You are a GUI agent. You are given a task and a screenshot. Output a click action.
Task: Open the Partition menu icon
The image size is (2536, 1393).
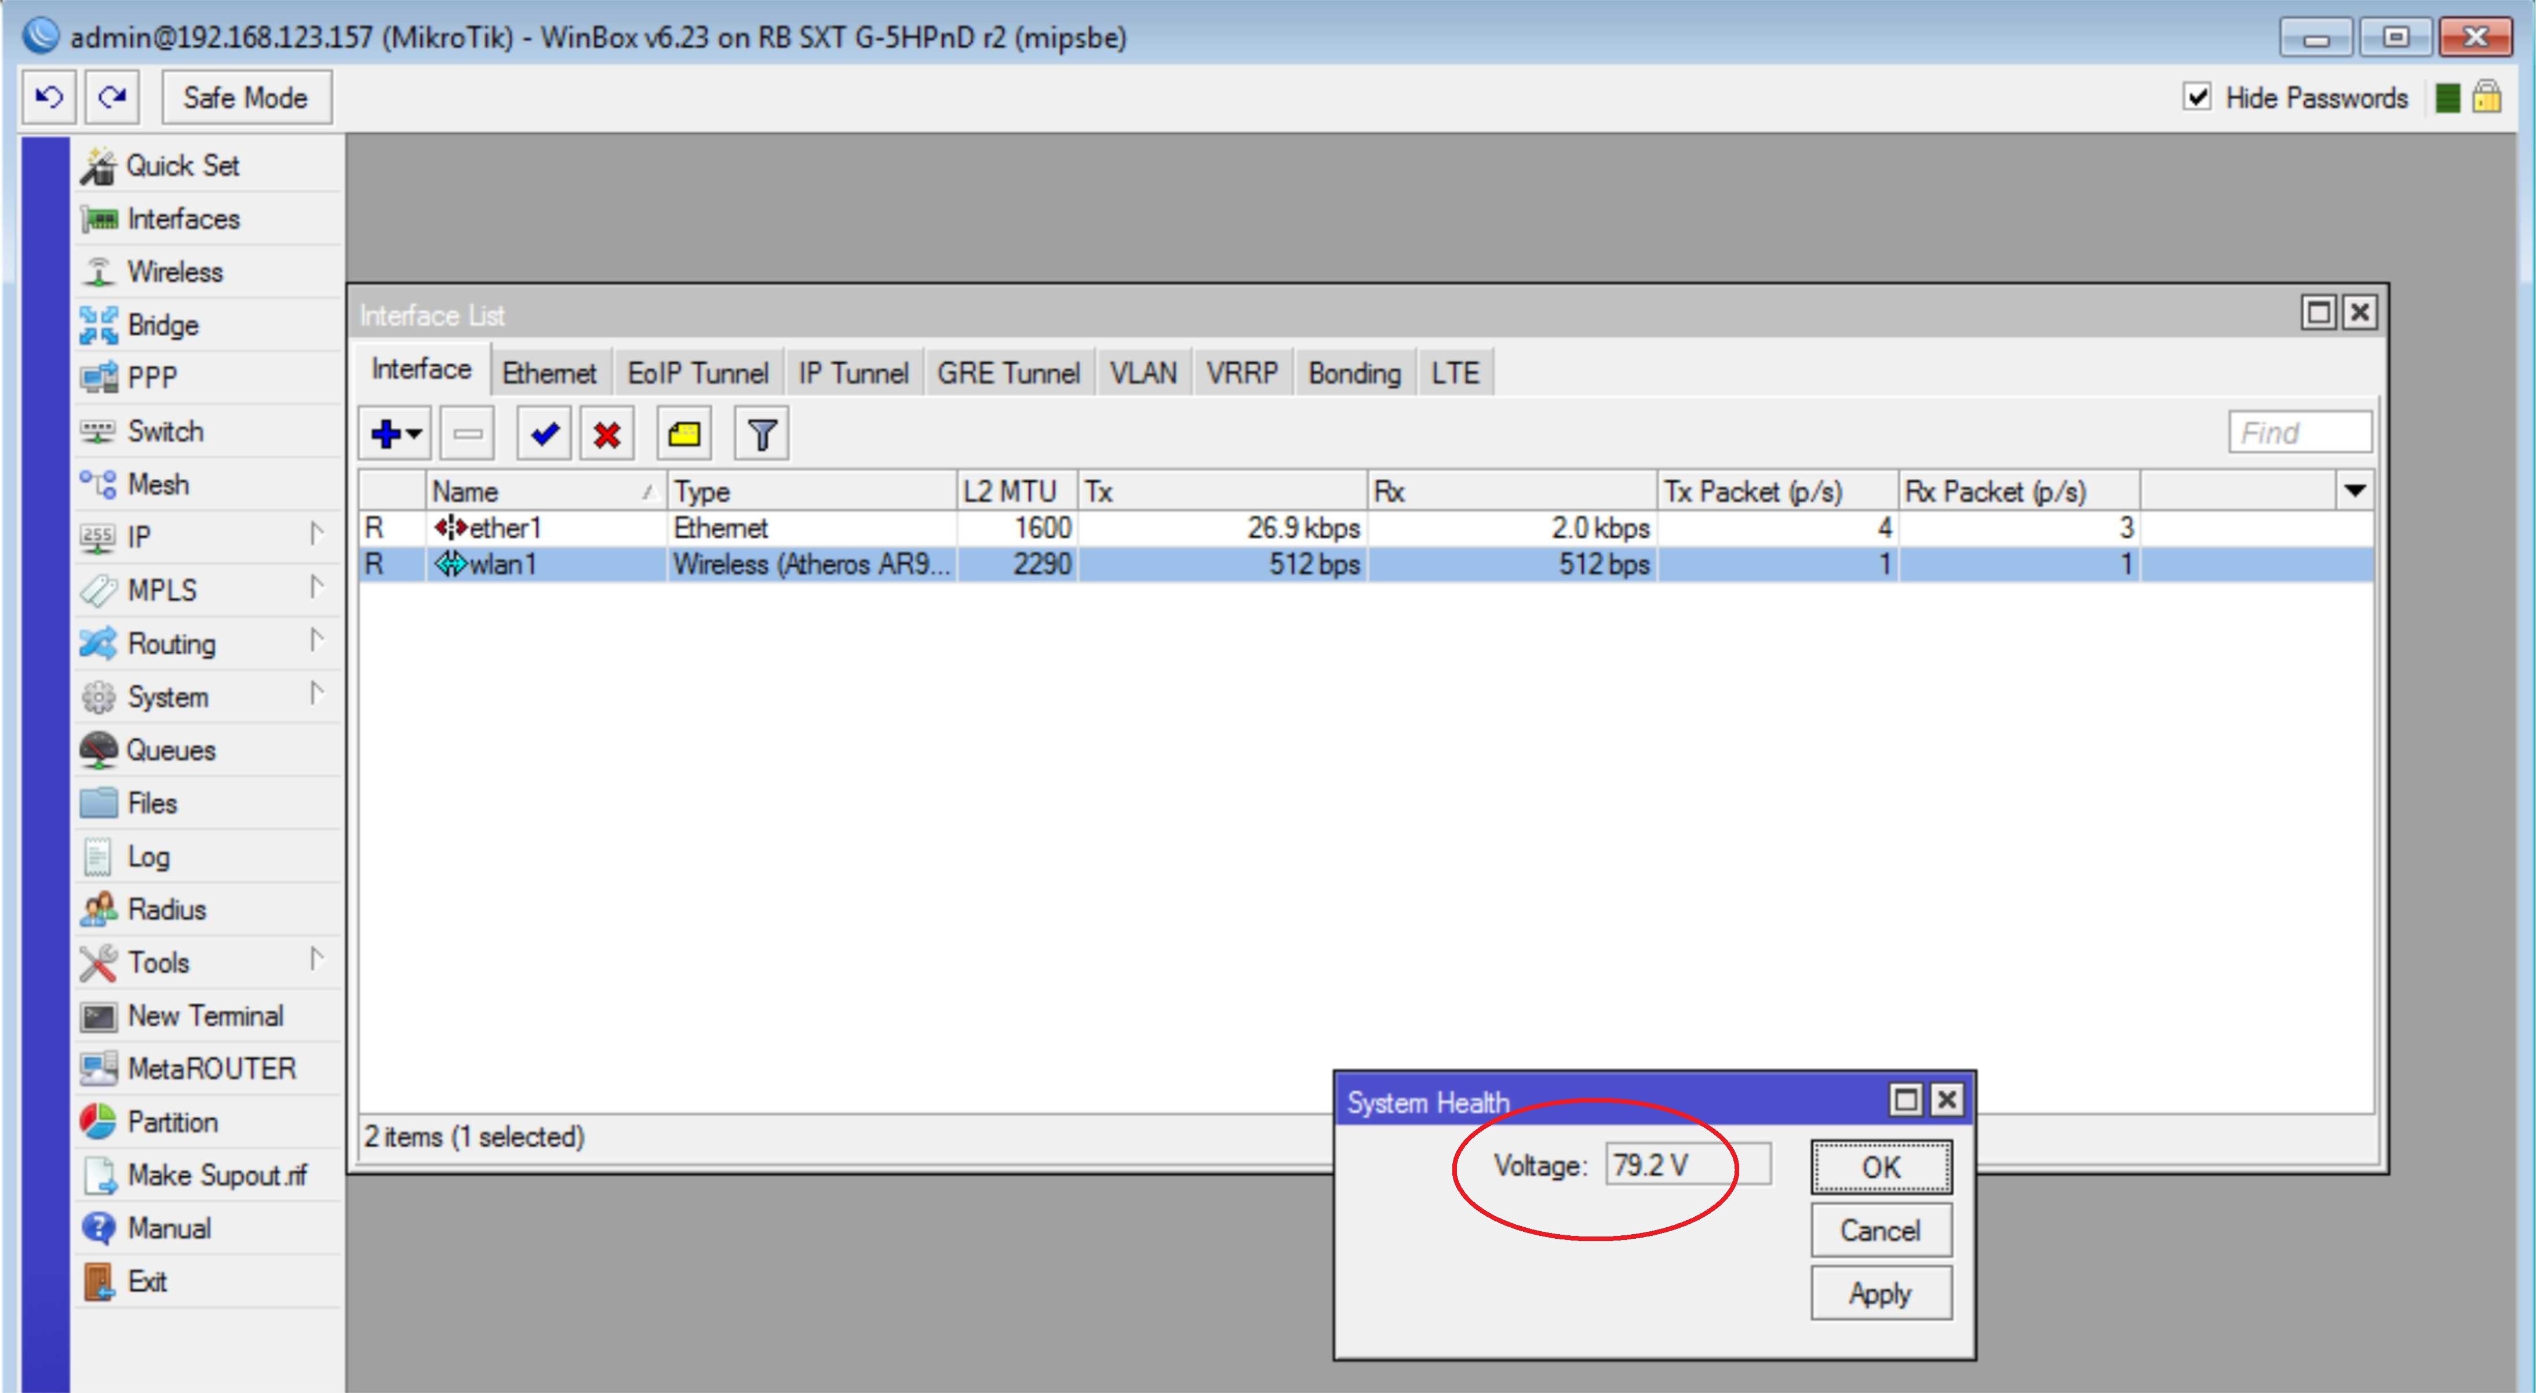[x=99, y=1122]
